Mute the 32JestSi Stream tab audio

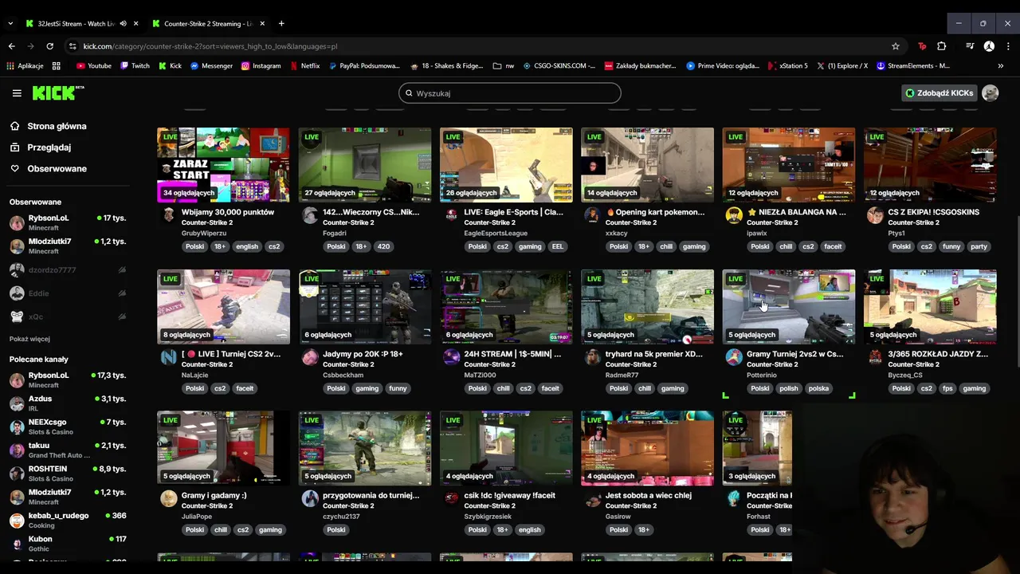point(123,23)
